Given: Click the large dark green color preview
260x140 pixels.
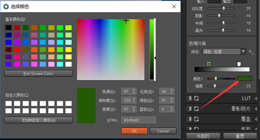Looking at the screenshot, I should 86,106.
